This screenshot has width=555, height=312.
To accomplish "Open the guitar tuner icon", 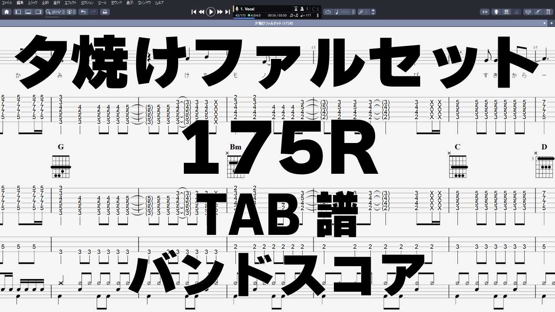I will click(537, 12).
